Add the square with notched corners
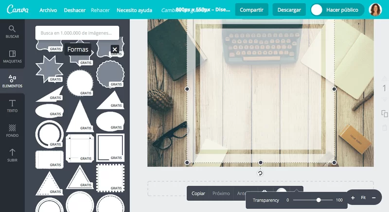The height and width of the screenshot is (212, 389). tap(80, 148)
